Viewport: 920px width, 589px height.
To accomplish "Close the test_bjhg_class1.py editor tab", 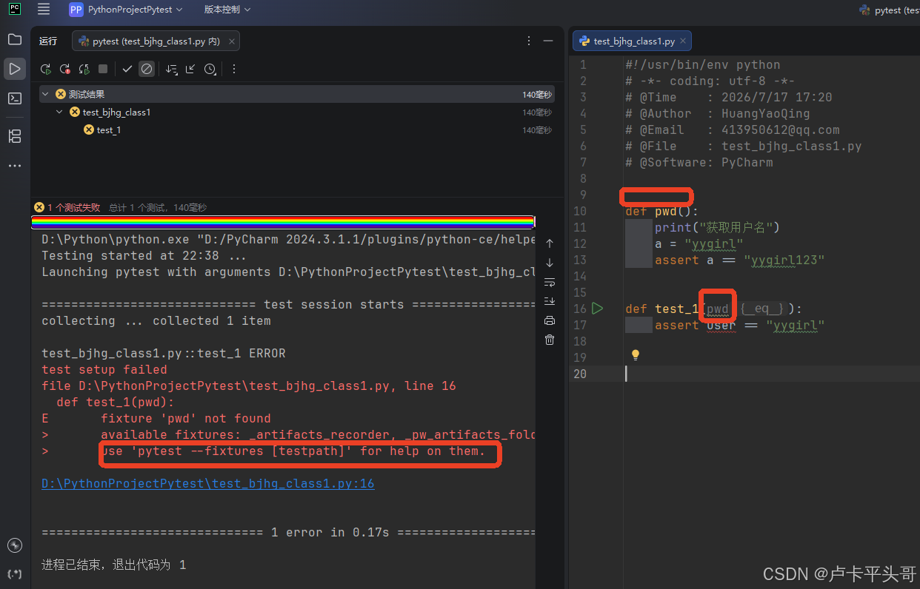I will coord(683,41).
